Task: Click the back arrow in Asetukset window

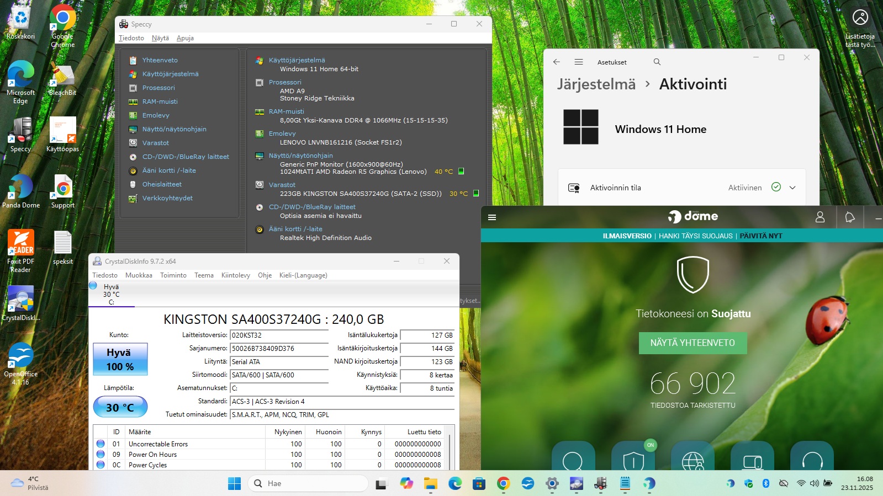Action: click(x=557, y=62)
